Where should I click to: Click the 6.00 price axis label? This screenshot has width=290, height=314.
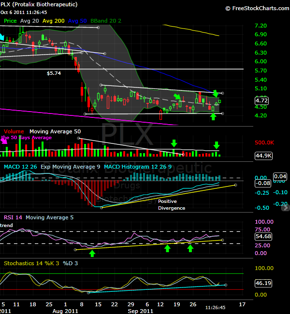tap(261, 61)
